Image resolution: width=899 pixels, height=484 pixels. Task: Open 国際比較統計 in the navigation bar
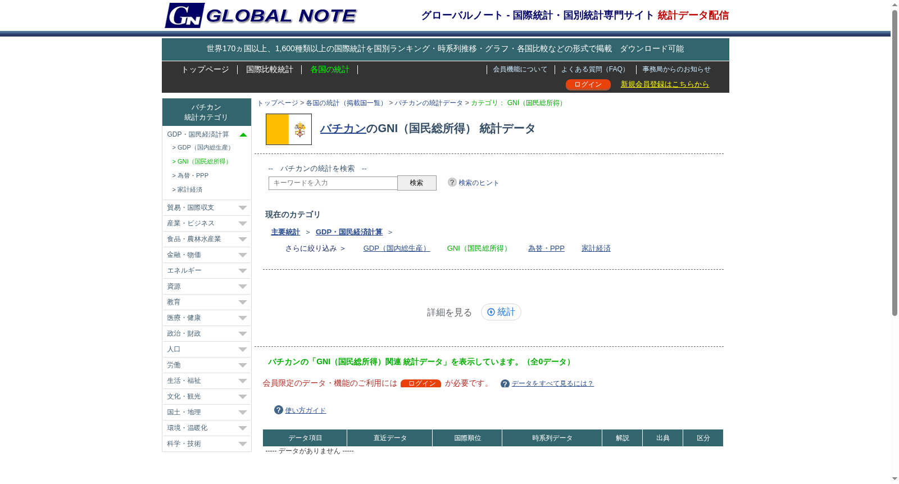[x=270, y=69]
